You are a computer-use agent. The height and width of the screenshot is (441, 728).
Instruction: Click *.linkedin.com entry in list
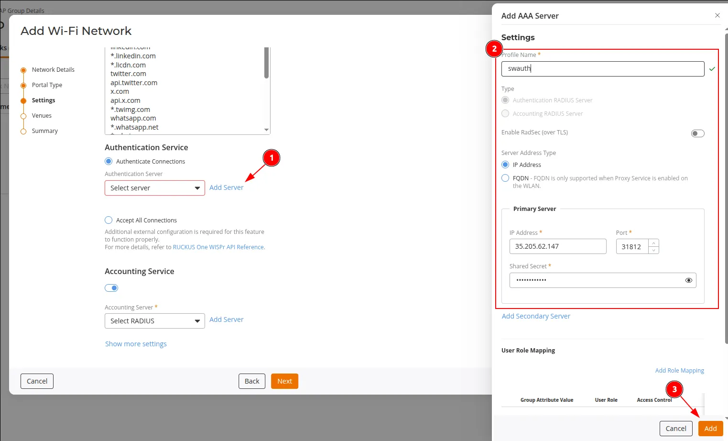(133, 56)
